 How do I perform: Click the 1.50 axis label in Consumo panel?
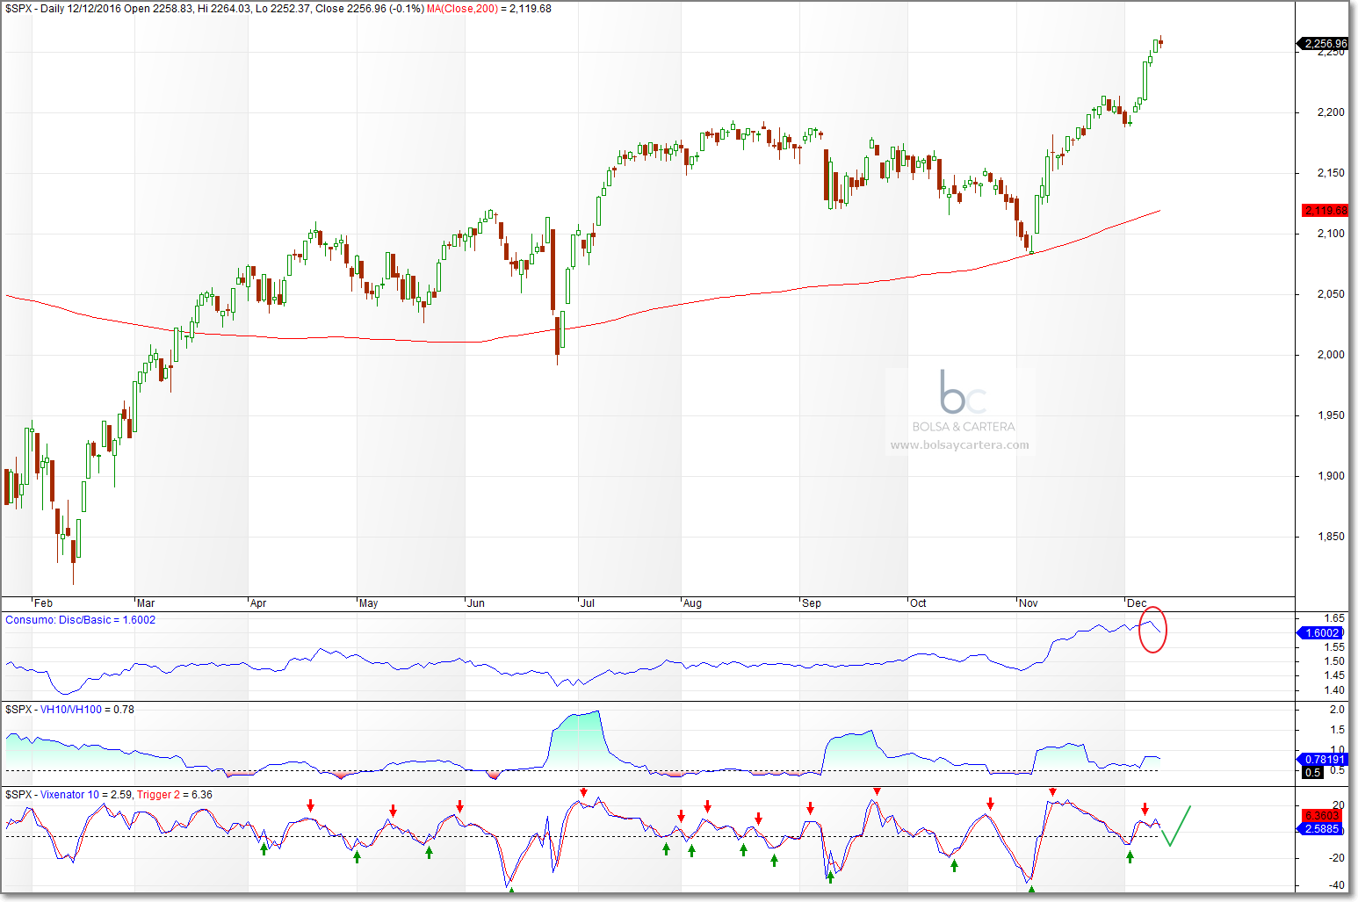coord(1334,661)
